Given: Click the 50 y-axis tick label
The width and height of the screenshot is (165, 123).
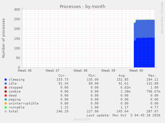Looking at the screenshot, I should click(18, 58).
